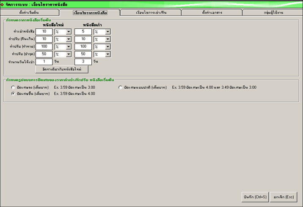This screenshot has width=303, height=207.
Task: Click the บันทึก (Ctrl+S) save button
Action: point(255,197)
